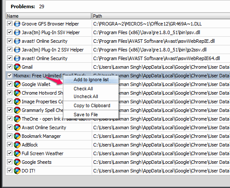
Task: Uncheck the Full Screen Weather checkbox
Action: point(9,153)
